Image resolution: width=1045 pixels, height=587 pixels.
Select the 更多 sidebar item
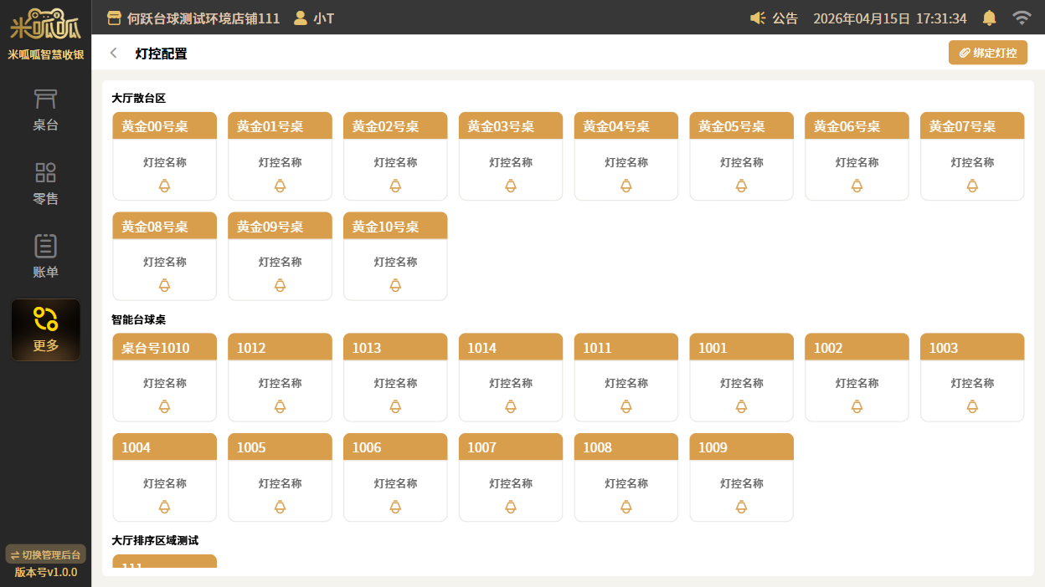(45, 330)
